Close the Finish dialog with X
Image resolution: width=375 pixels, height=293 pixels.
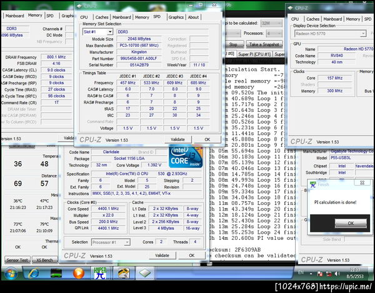[x=362, y=182]
